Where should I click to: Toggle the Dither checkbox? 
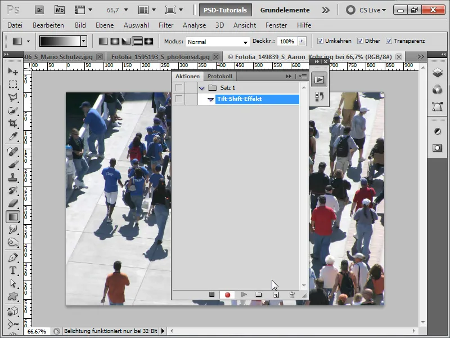[x=360, y=41]
